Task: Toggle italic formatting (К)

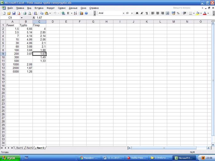Action: click(x=142, y=13)
